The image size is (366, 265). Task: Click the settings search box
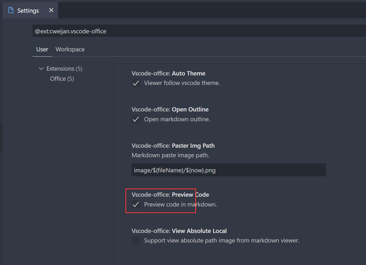(x=199, y=31)
